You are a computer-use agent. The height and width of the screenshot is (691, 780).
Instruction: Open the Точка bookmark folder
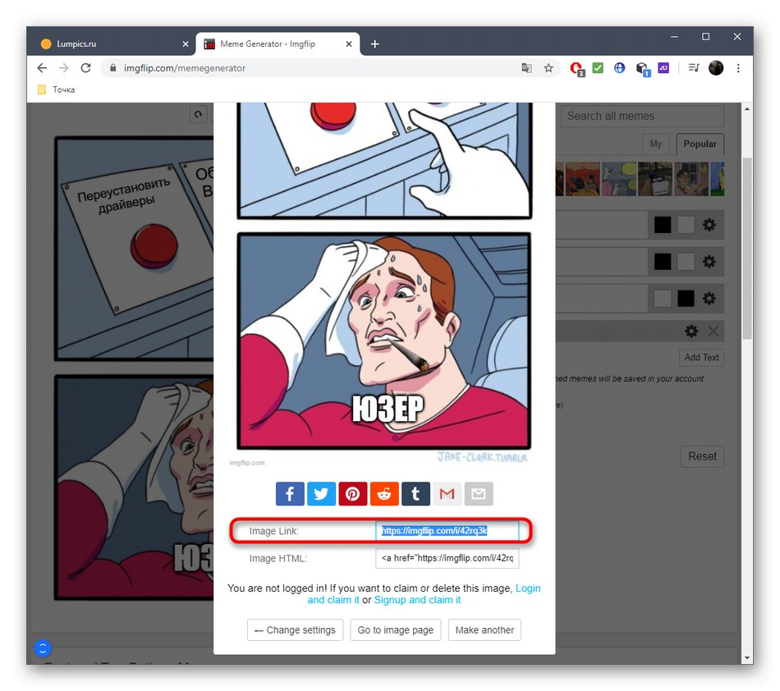(56, 89)
